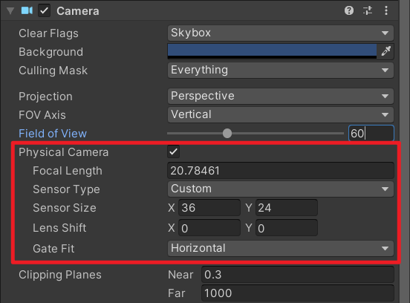Click the Focal Length value field
The height and width of the screenshot is (303, 410).
281,171
